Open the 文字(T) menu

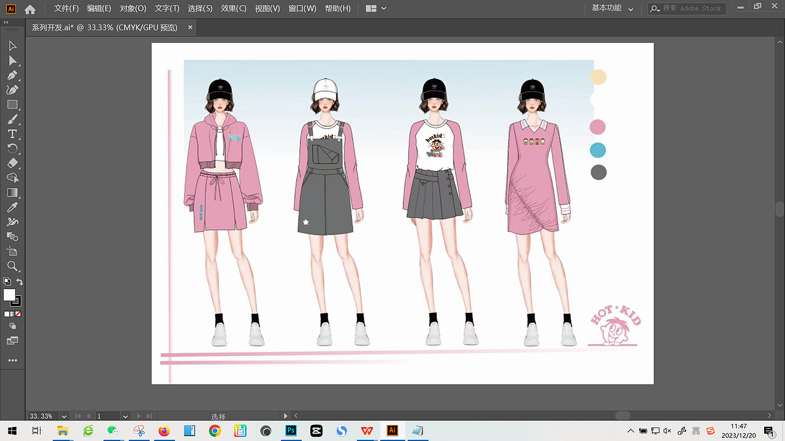coord(167,9)
